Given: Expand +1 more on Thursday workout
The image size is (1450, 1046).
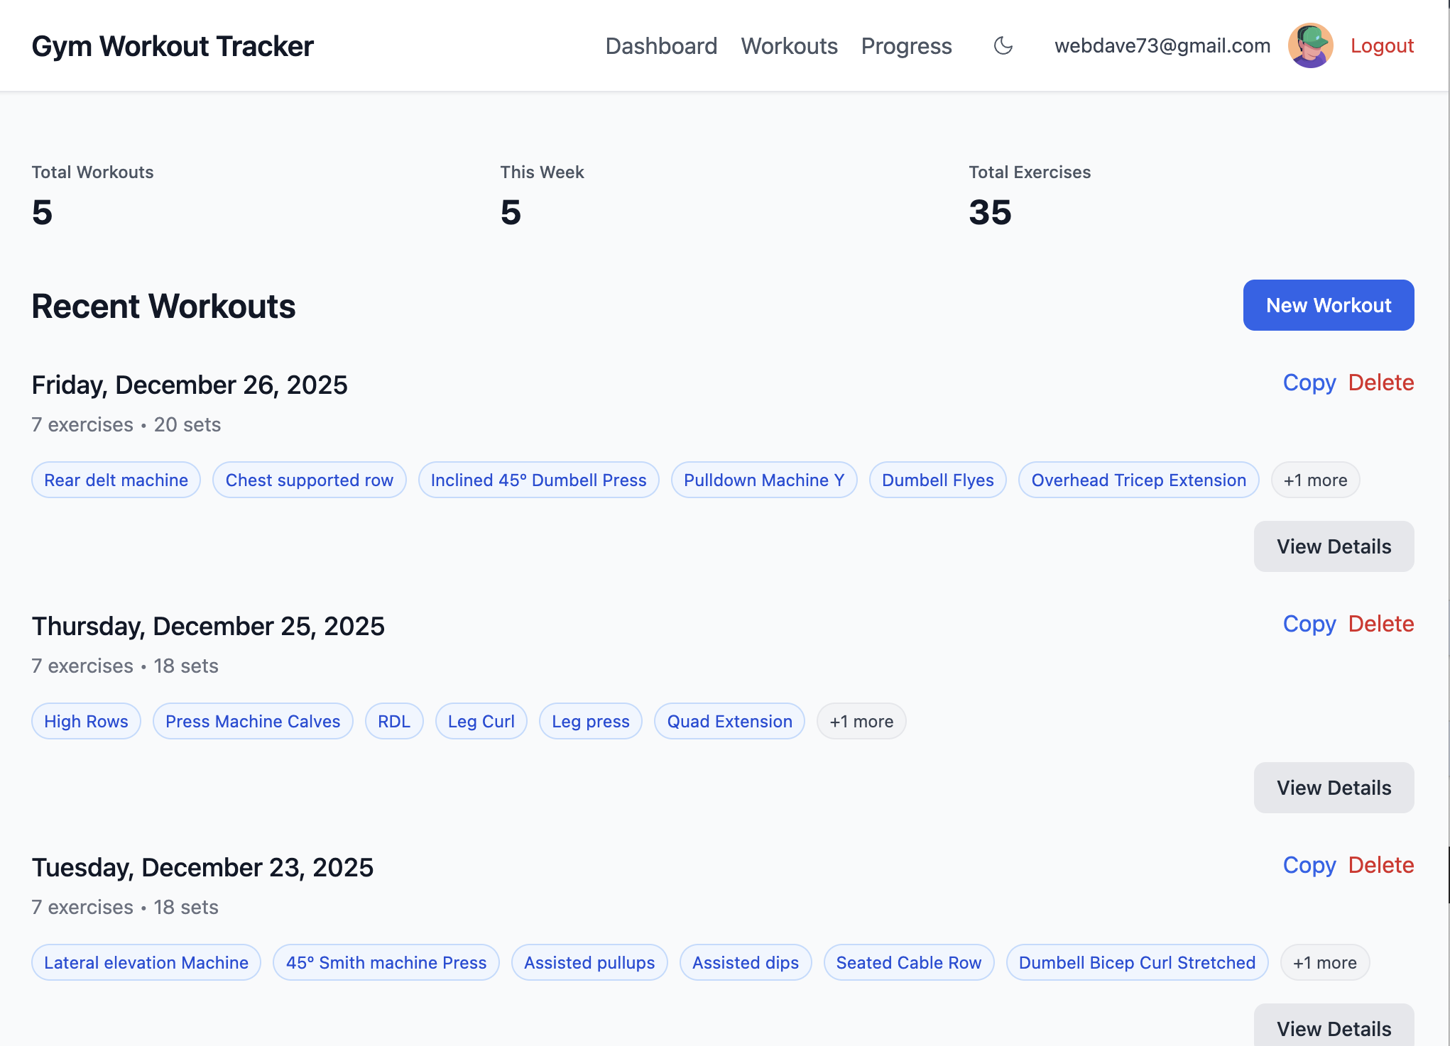Looking at the screenshot, I should (x=861, y=722).
